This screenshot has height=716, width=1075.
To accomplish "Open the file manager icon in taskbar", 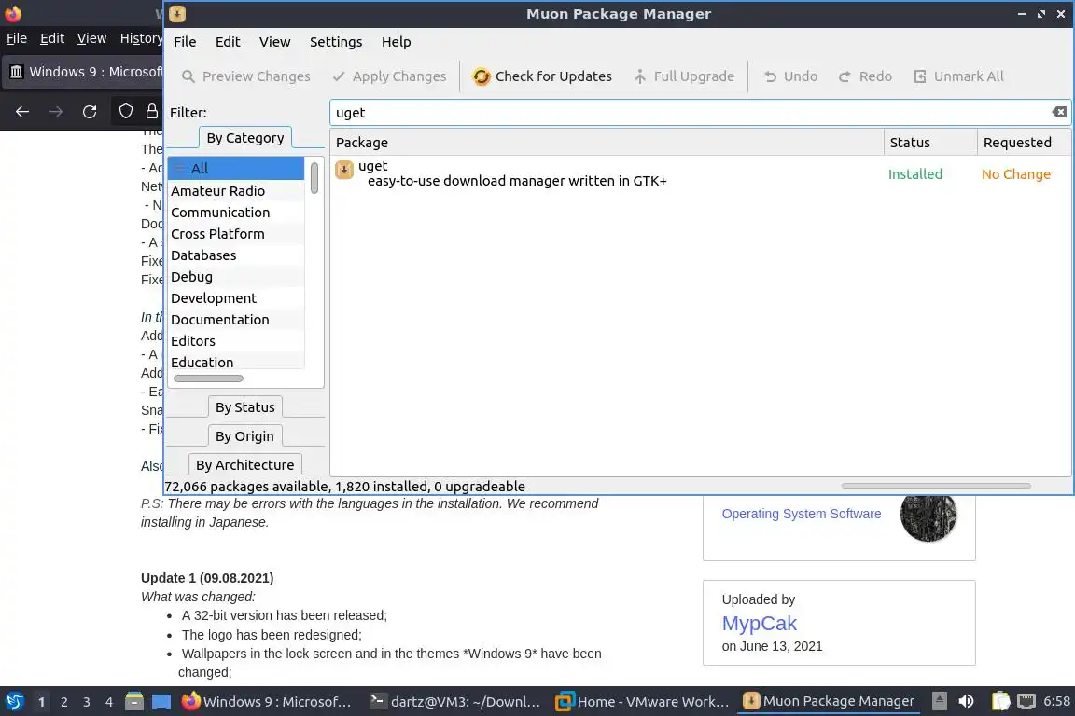I will point(134,702).
